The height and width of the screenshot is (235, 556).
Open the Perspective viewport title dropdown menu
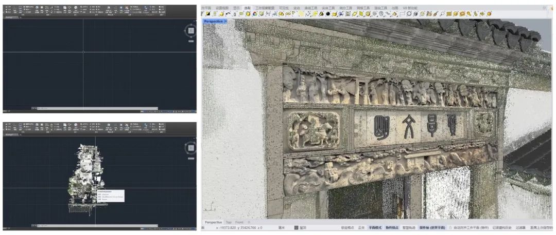pyautogui.click(x=225, y=22)
